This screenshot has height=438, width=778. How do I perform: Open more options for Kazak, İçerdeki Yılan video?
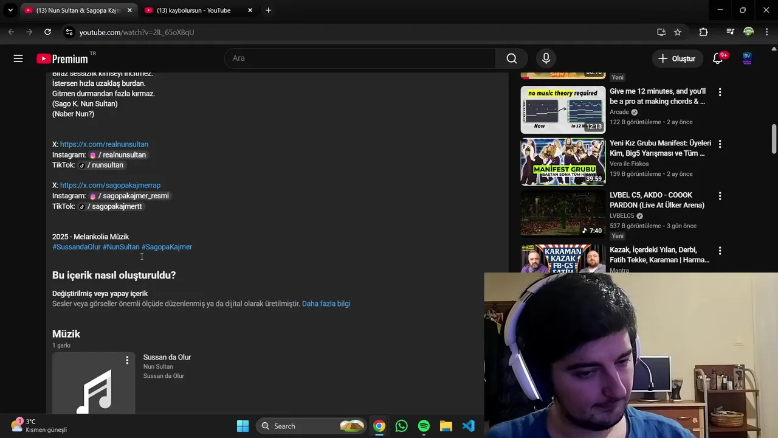coord(720,251)
